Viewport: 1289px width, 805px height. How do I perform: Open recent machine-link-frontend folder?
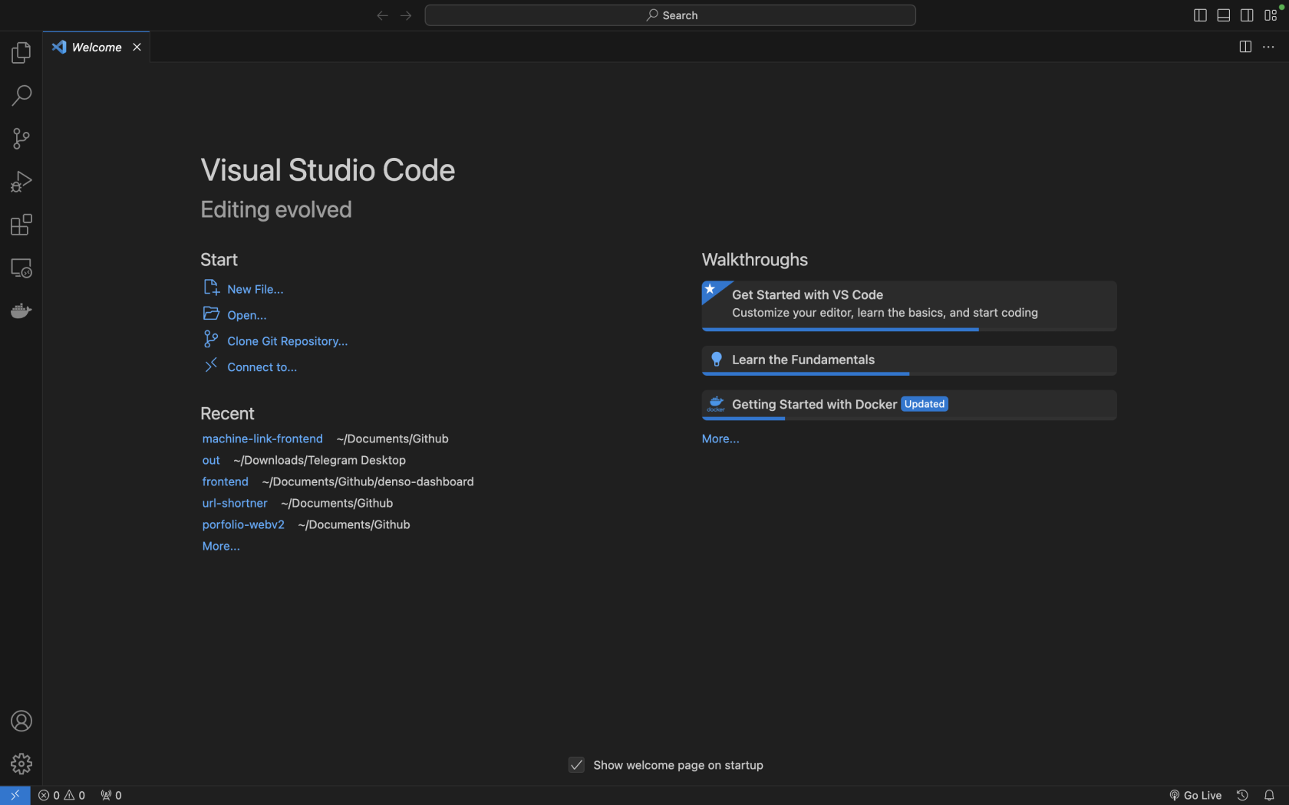(x=262, y=439)
